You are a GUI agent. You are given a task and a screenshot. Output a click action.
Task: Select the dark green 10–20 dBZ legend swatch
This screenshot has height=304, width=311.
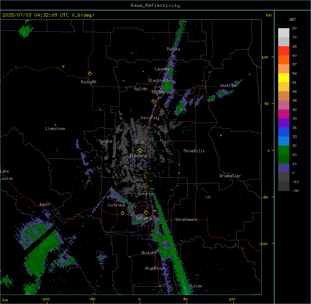point(284,159)
